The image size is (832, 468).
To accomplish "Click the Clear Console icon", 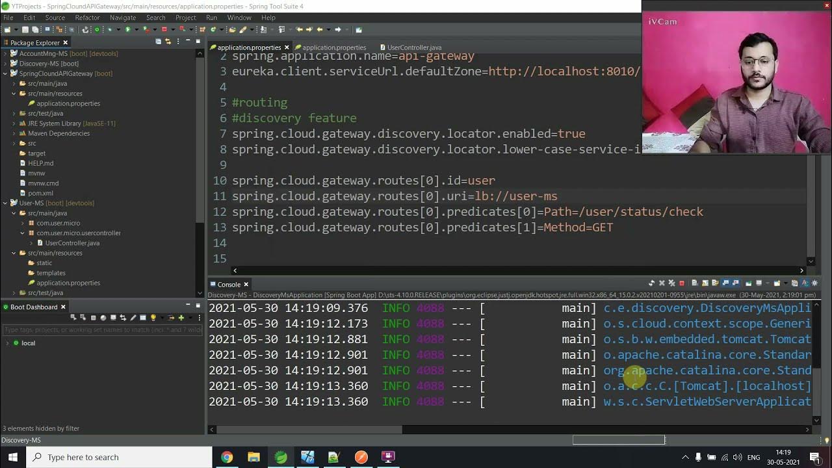I will tap(695, 283).
